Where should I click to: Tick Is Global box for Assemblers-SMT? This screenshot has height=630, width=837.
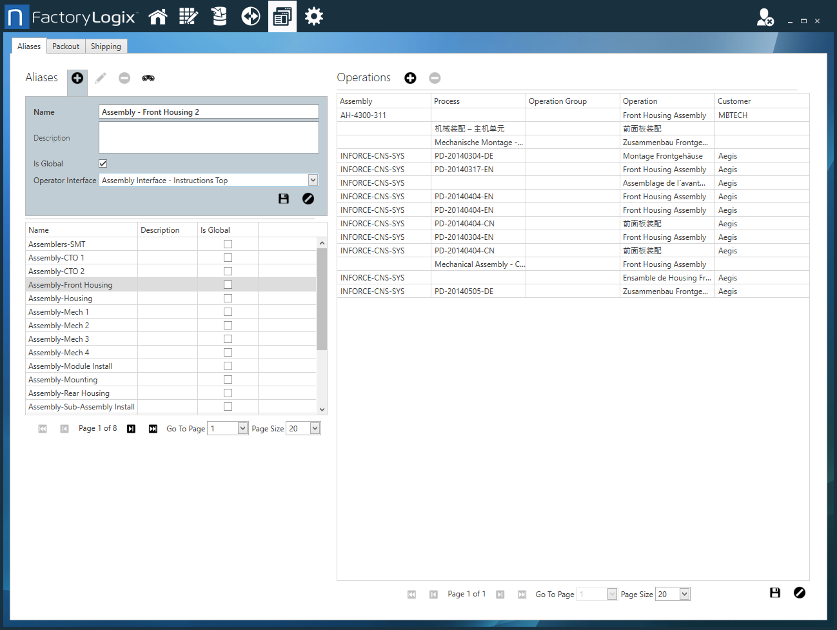coord(228,244)
